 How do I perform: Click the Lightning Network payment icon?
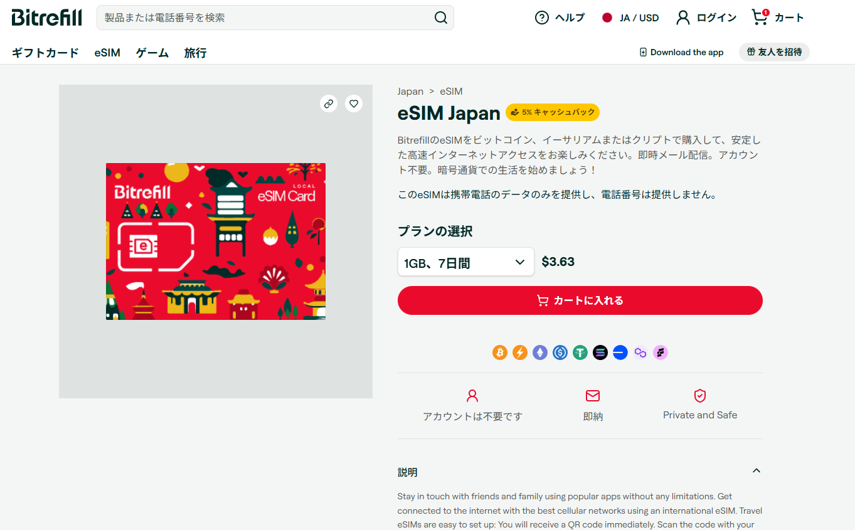coord(520,352)
